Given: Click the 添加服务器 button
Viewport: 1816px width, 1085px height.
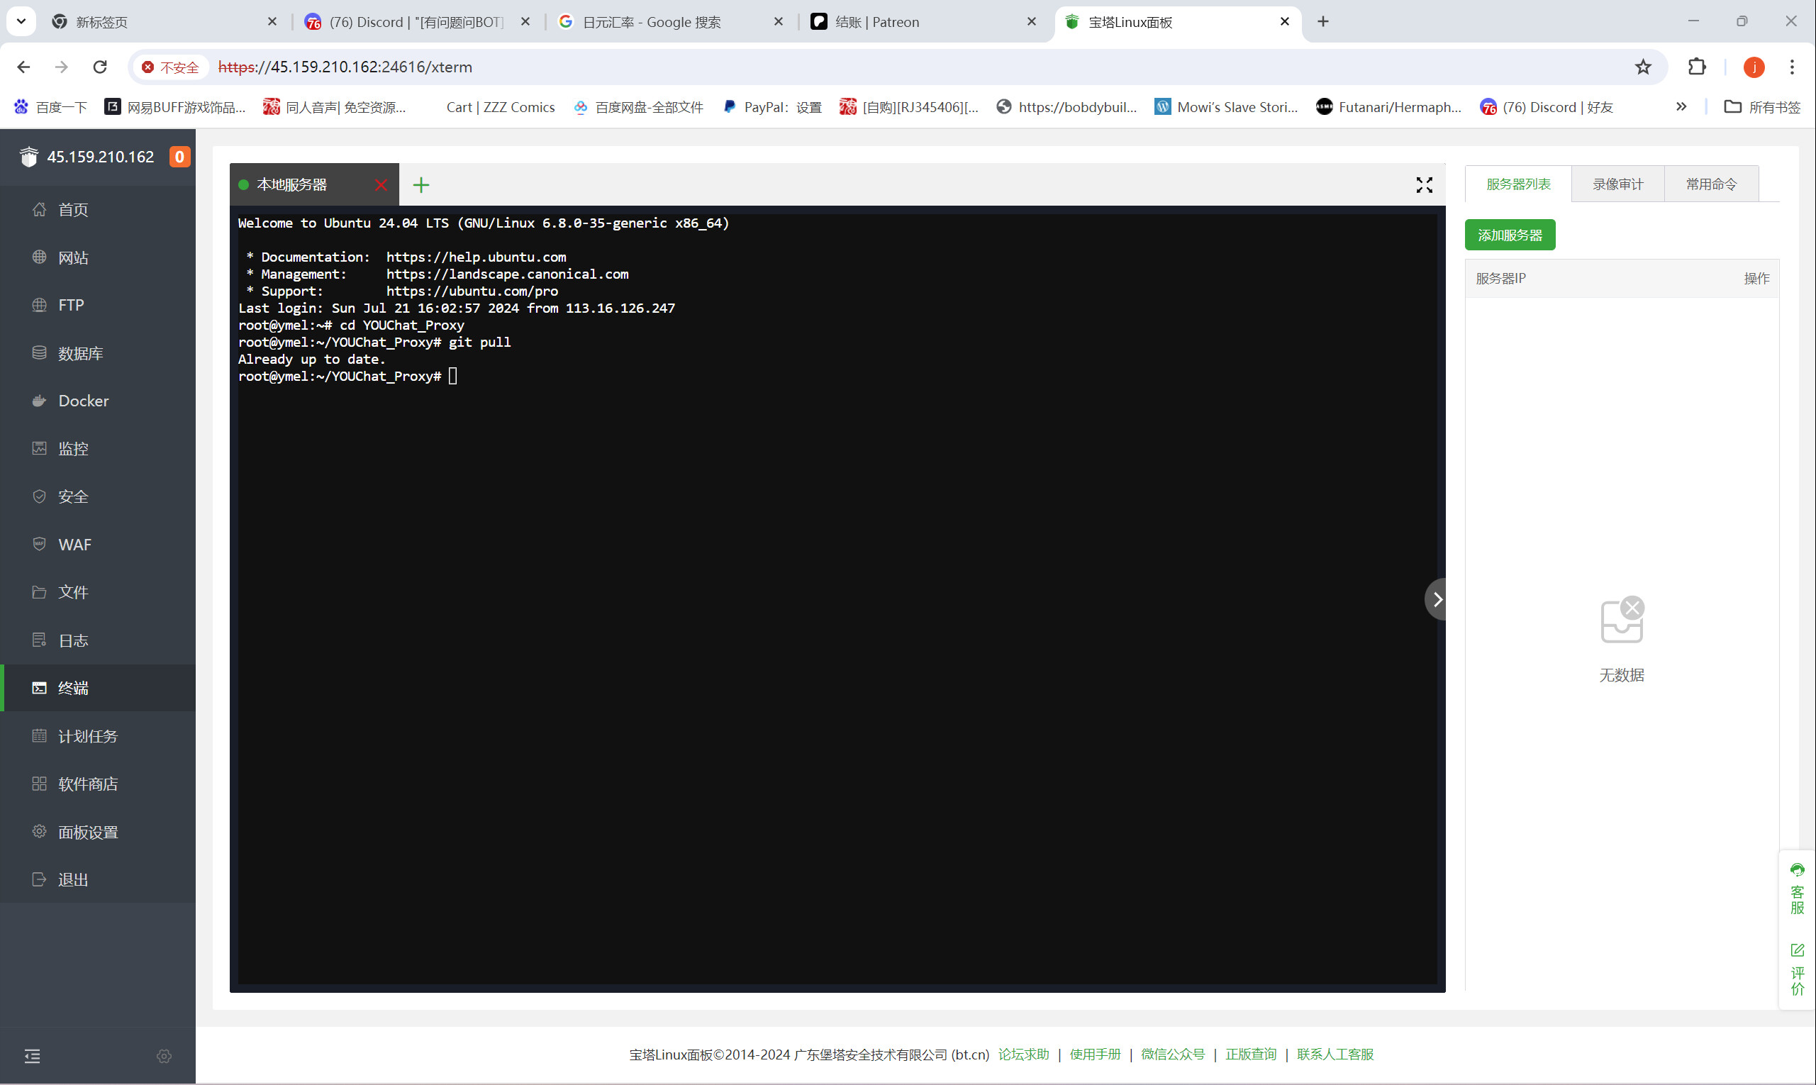Looking at the screenshot, I should pos(1509,235).
